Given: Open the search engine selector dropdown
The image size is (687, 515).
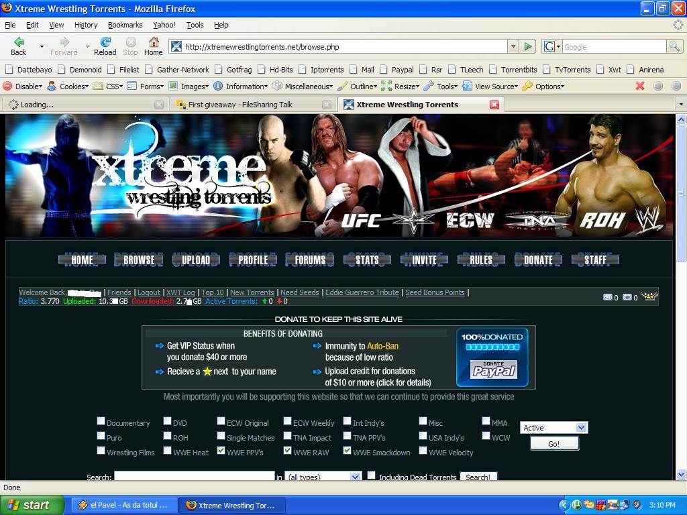Looking at the screenshot, I should pos(551,46).
